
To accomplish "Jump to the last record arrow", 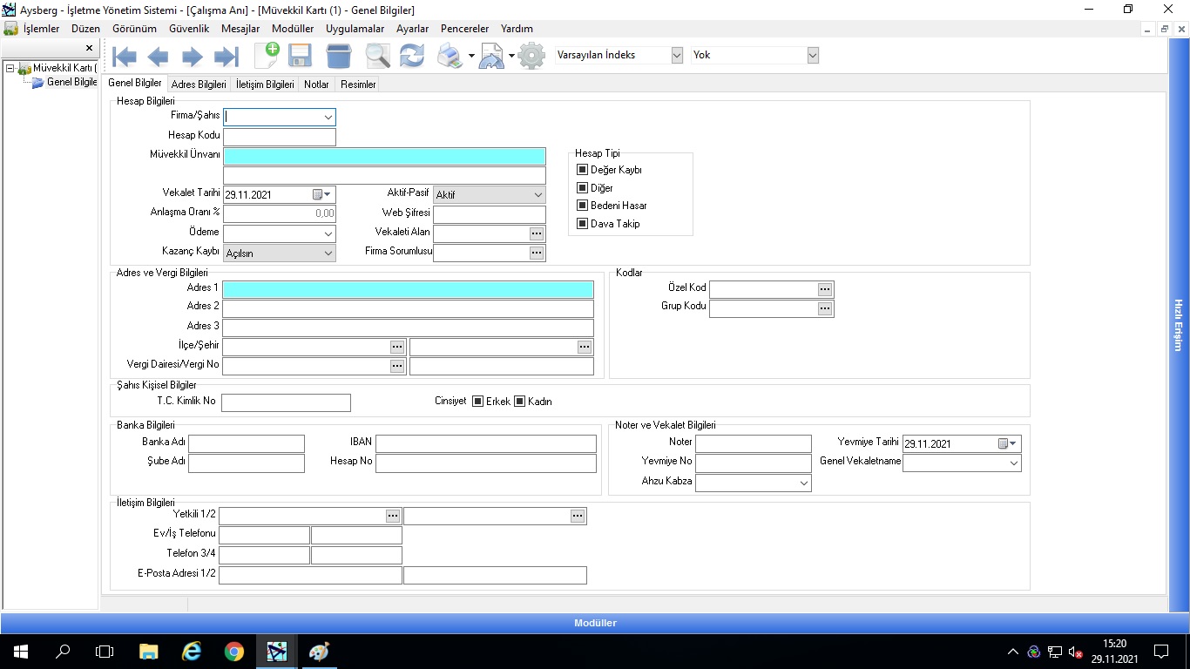I will tap(227, 57).
